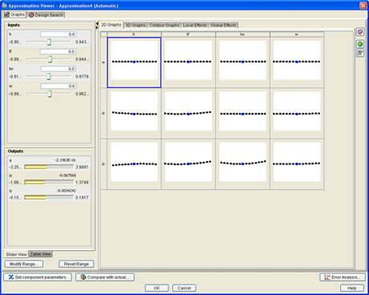Image resolution: width=369 pixels, height=295 pixels.
Task: Switch to Table View tab
Action: tap(41, 254)
